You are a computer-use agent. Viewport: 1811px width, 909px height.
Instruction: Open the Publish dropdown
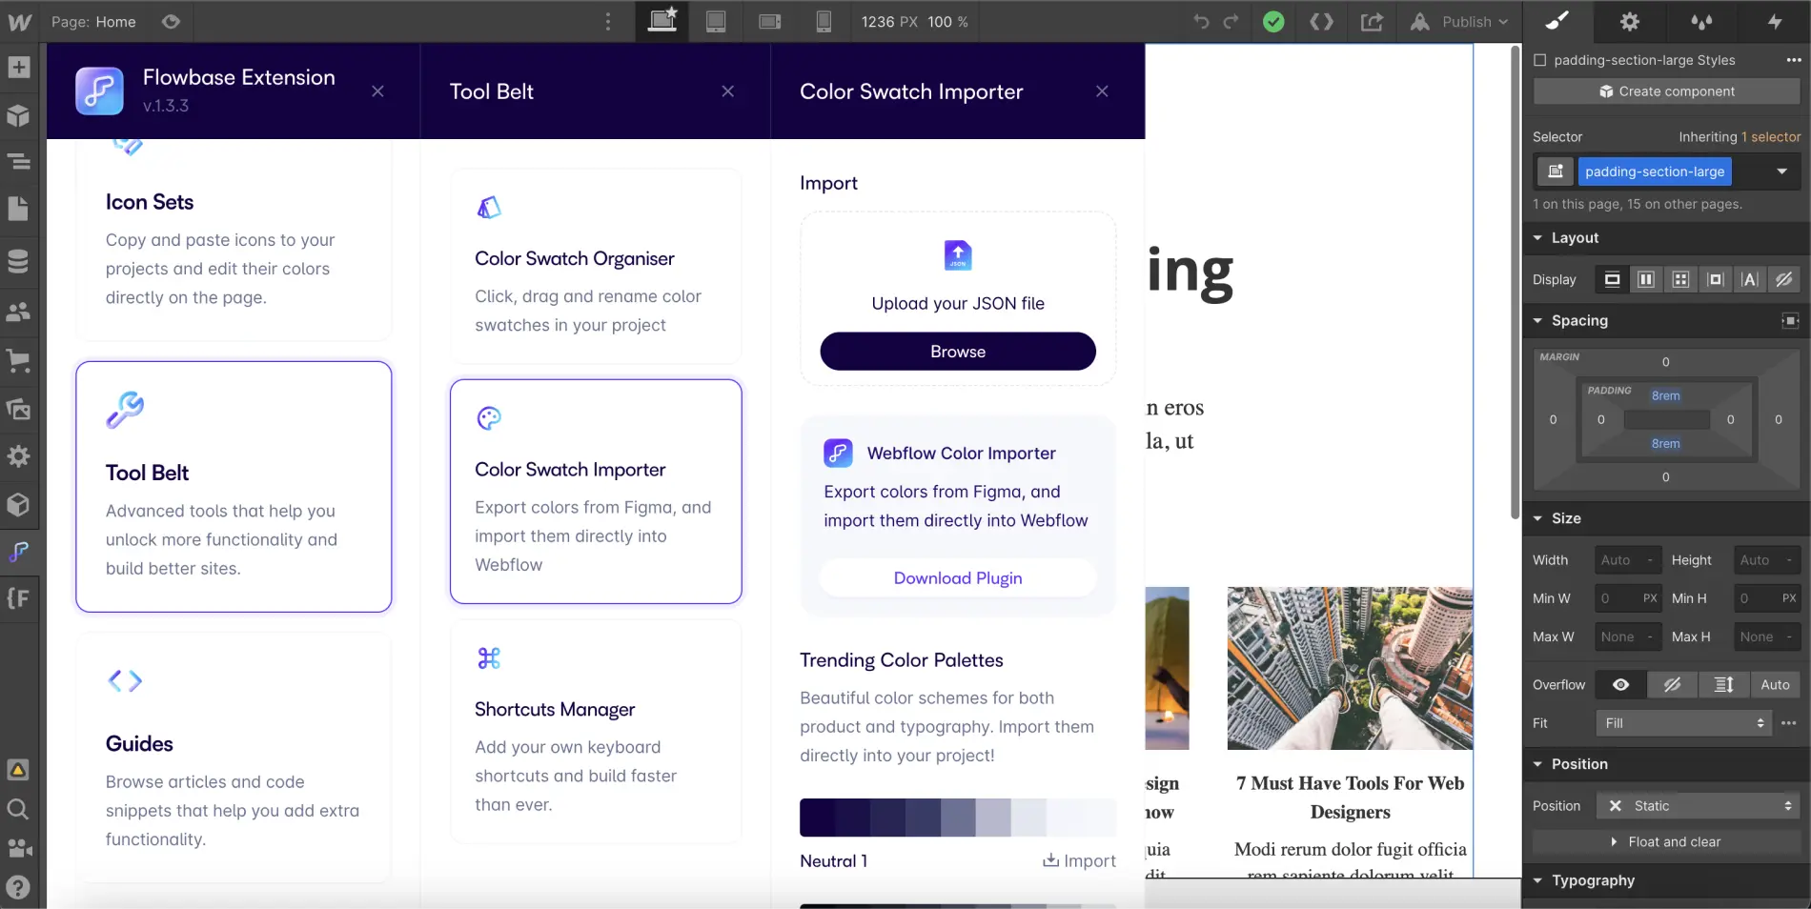tap(1460, 22)
